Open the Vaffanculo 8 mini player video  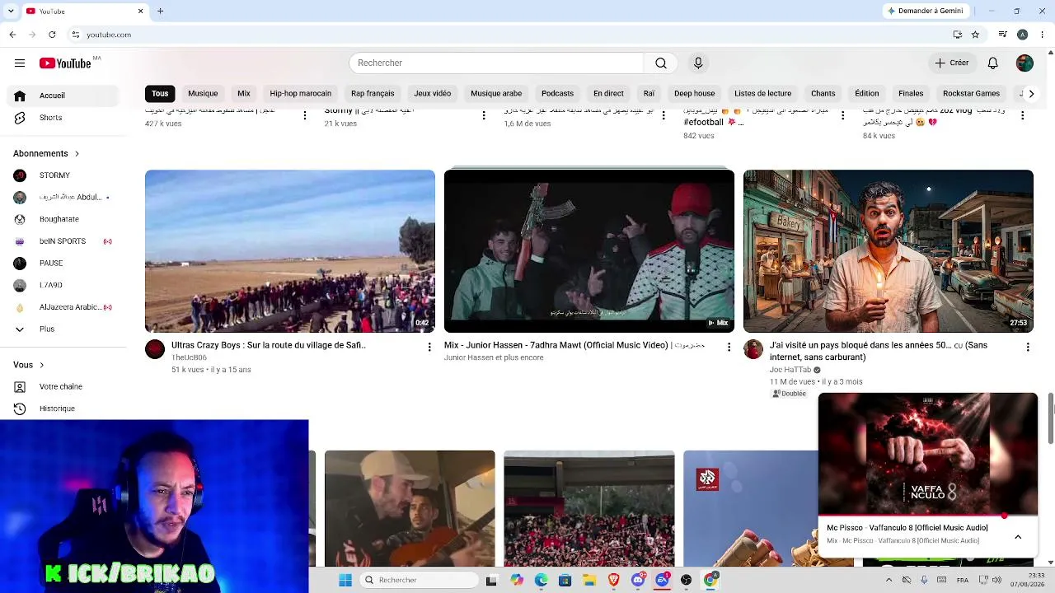tap(928, 455)
